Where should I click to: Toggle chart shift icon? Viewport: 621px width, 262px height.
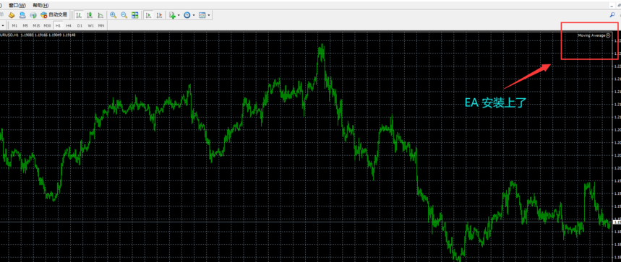159,15
